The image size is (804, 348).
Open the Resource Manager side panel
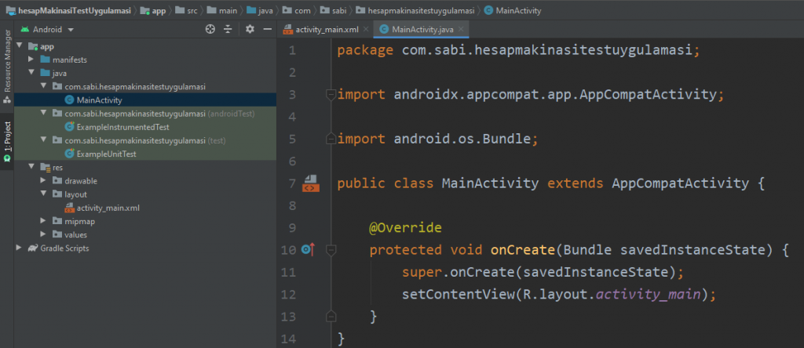(7, 67)
